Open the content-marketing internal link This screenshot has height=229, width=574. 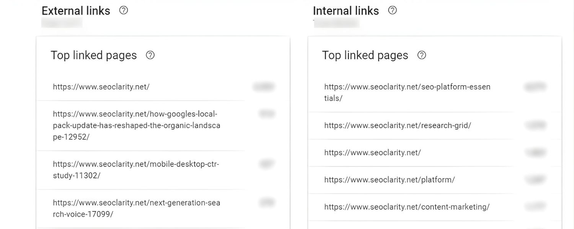point(407,206)
